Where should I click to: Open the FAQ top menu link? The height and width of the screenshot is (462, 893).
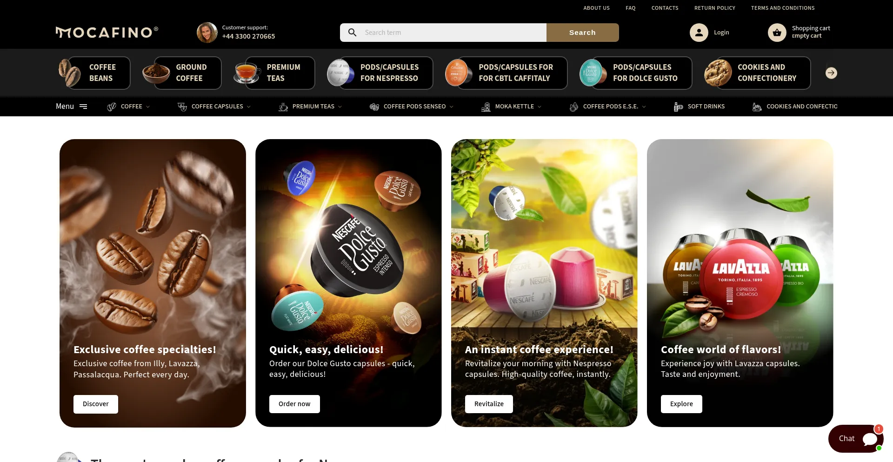coord(630,8)
